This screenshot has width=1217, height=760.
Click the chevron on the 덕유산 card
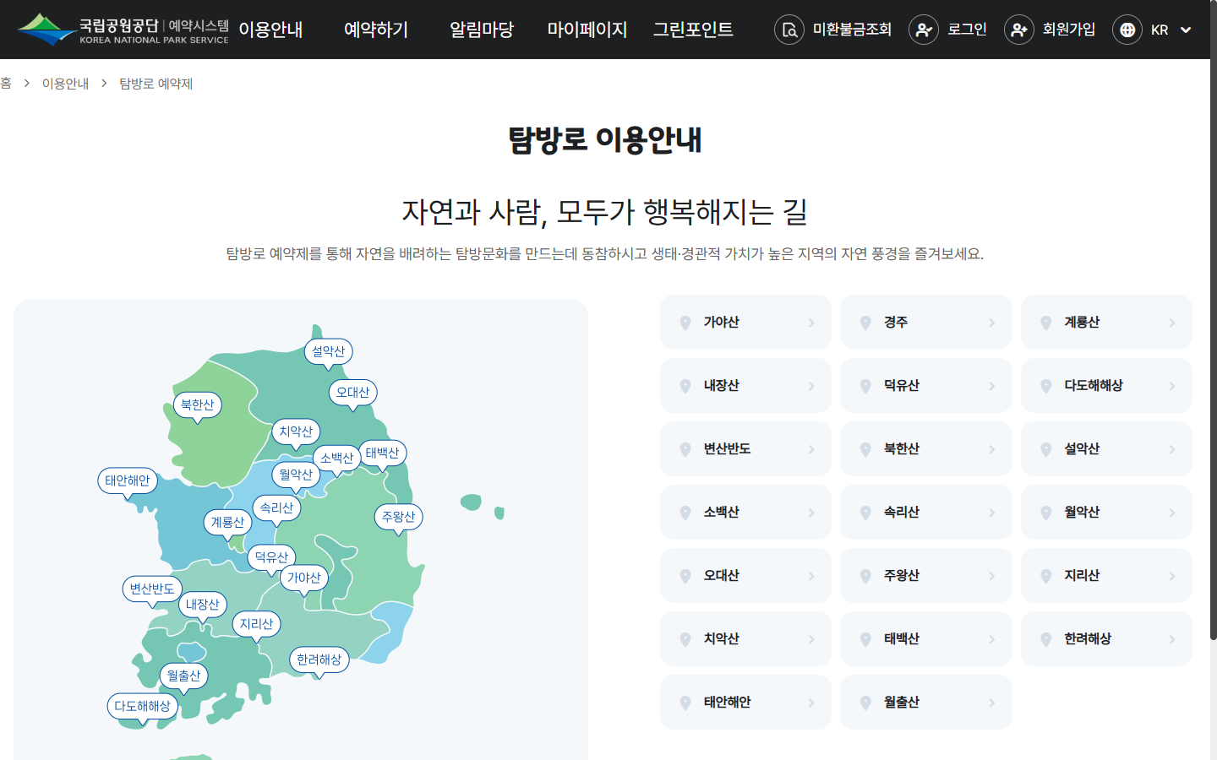pos(991,386)
